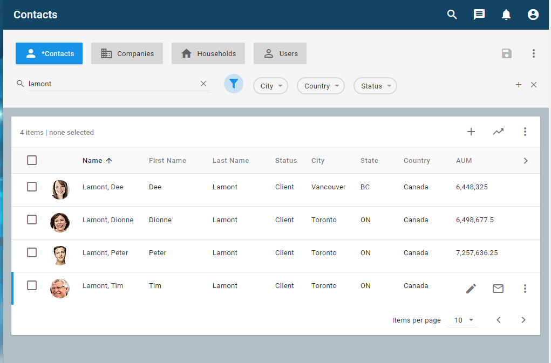Screen dimensions: 551x363
Task: Switch to the Households tab
Action: 208,53
